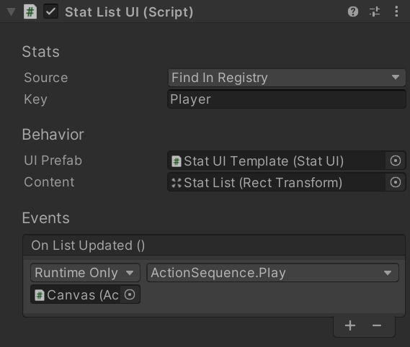
Task: Open the ActionSequence.Play function dropdown
Action: pyautogui.click(x=272, y=273)
